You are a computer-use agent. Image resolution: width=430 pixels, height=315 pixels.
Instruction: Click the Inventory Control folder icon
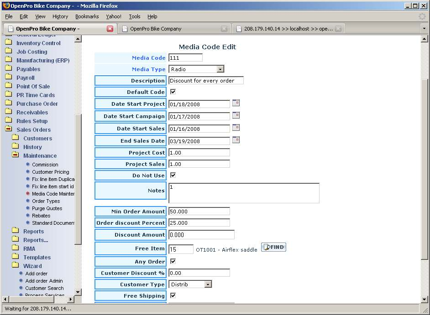9,43
